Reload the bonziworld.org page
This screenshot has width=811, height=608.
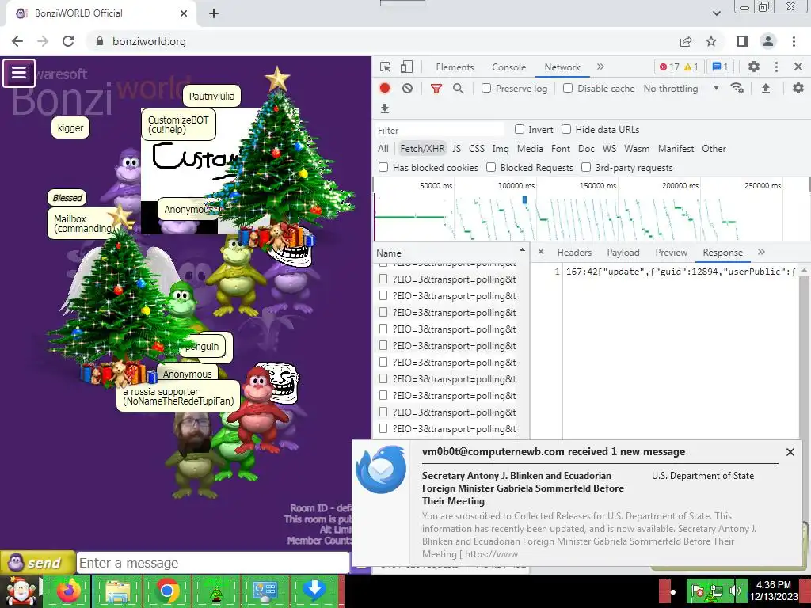click(x=68, y=41)
